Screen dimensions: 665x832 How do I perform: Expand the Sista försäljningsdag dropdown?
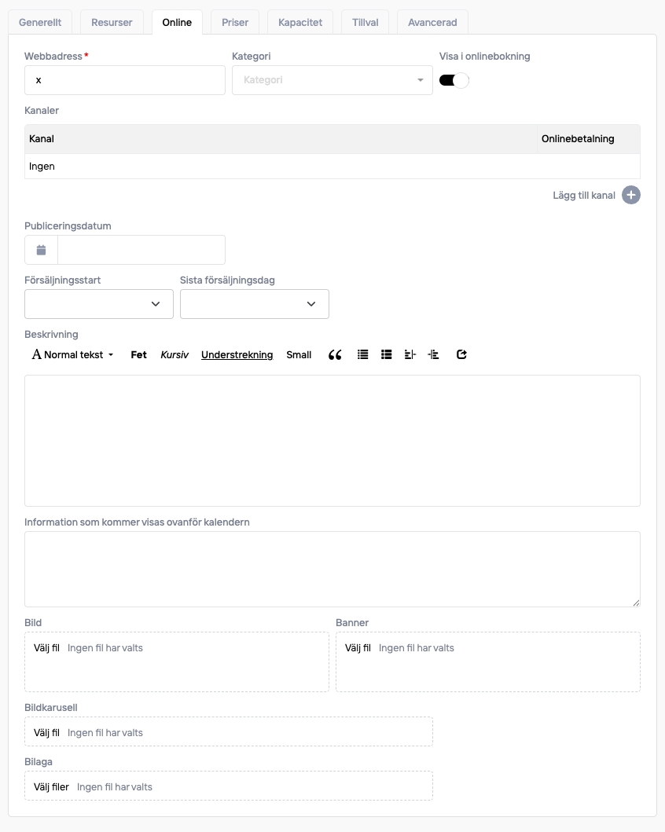coord(255,304)
